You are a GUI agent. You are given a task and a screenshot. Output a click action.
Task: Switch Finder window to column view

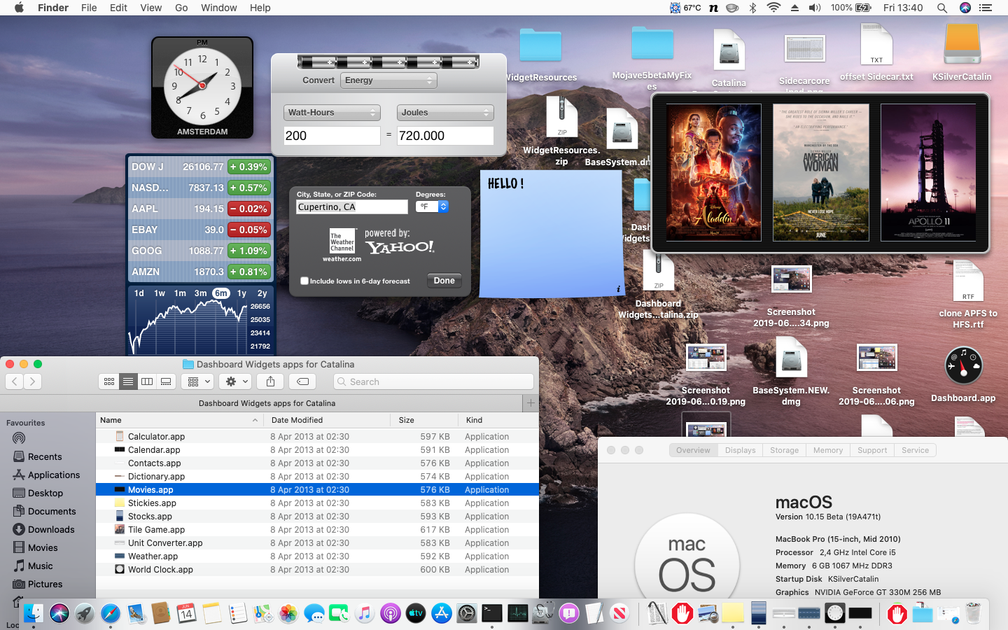[x=147, y=381]
